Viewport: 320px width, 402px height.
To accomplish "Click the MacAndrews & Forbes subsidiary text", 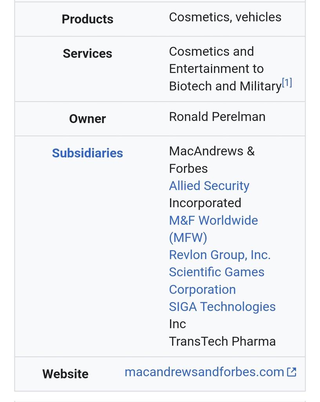I will (x=212, y=151).
